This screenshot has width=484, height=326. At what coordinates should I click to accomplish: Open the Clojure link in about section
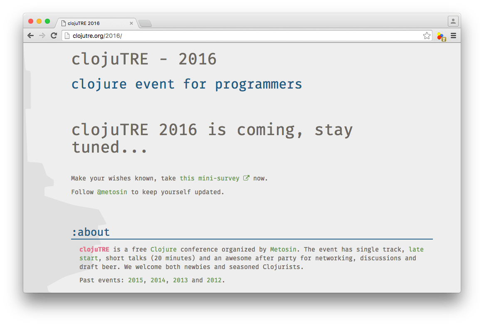click(163, 249)
